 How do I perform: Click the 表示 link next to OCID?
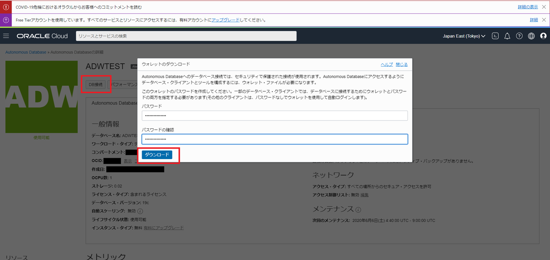(x=128, y=161)
